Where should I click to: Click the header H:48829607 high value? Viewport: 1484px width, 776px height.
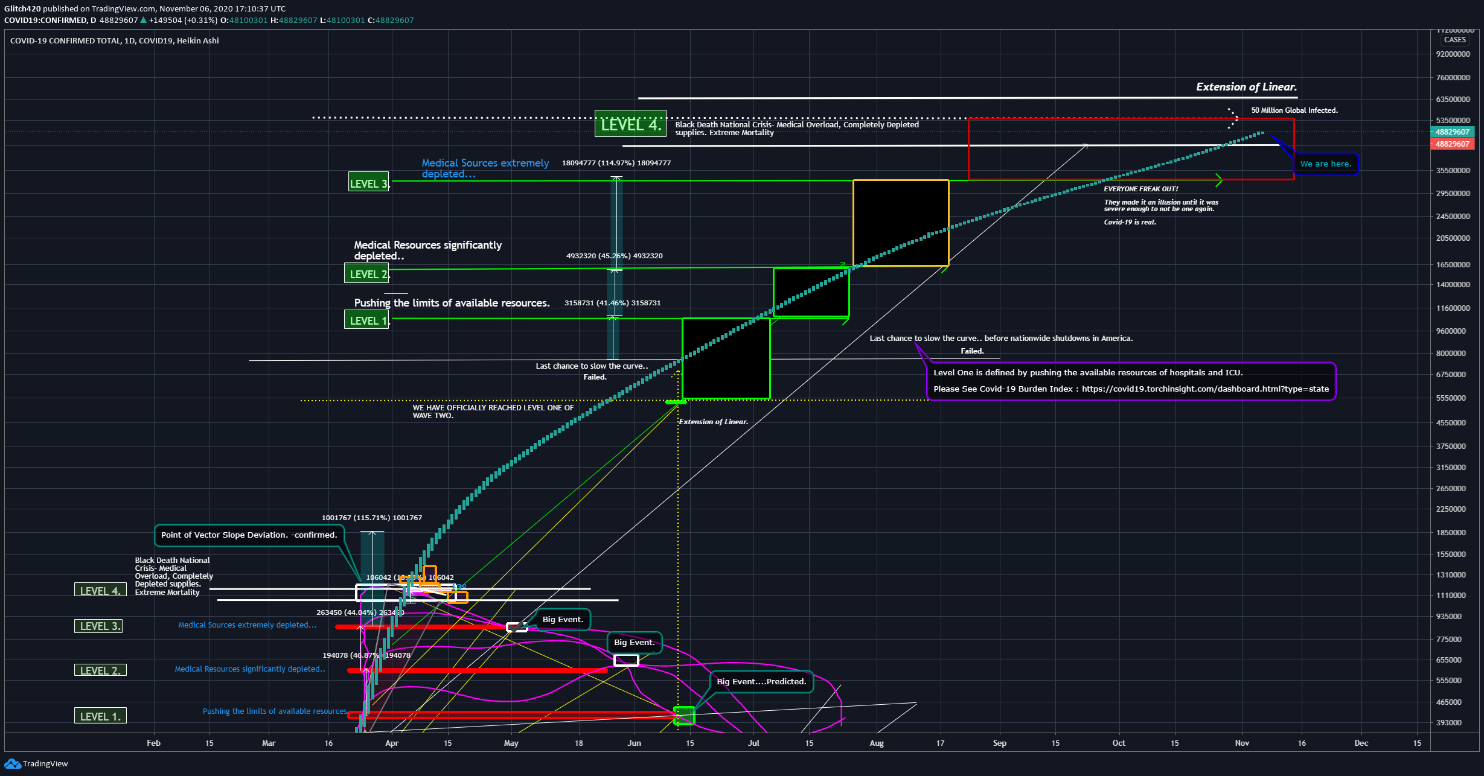coord(293,20)
